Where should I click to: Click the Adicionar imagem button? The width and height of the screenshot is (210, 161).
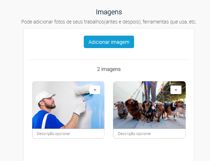coord(109,42)
